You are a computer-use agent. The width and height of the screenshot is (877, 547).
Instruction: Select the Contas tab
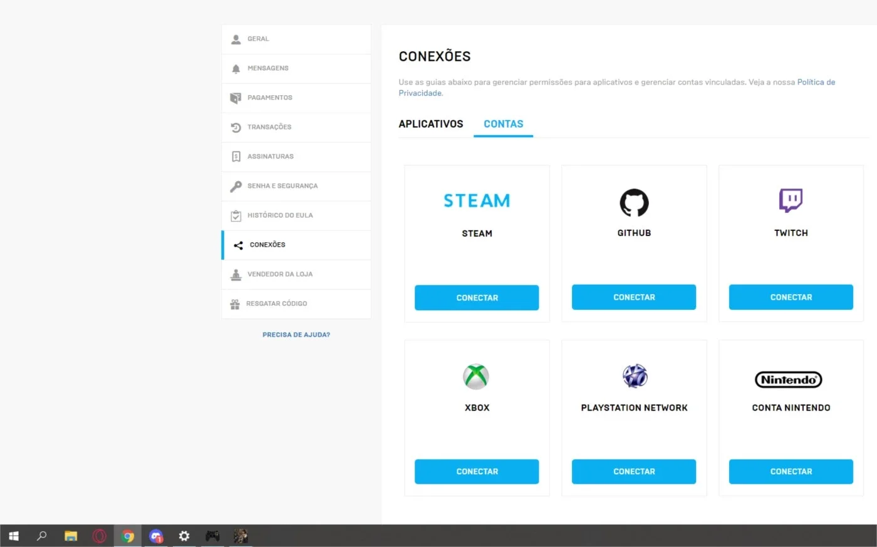point(503,124)
